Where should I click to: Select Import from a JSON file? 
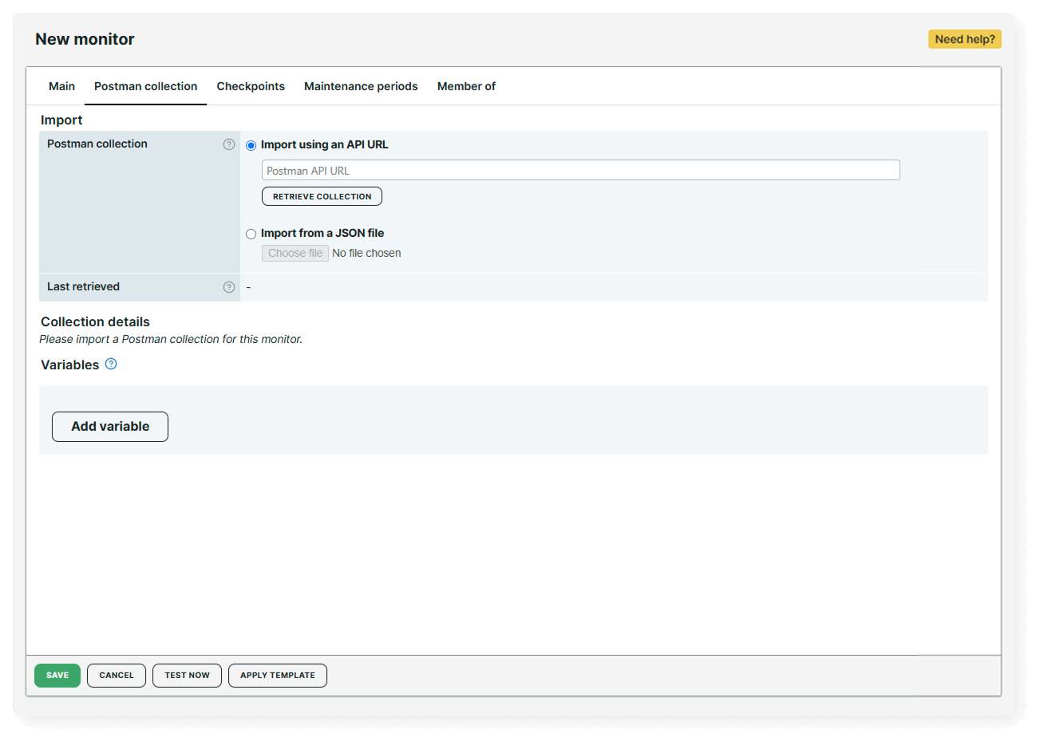(x=251, y=233)
